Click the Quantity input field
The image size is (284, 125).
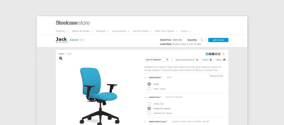click(202, 40)
